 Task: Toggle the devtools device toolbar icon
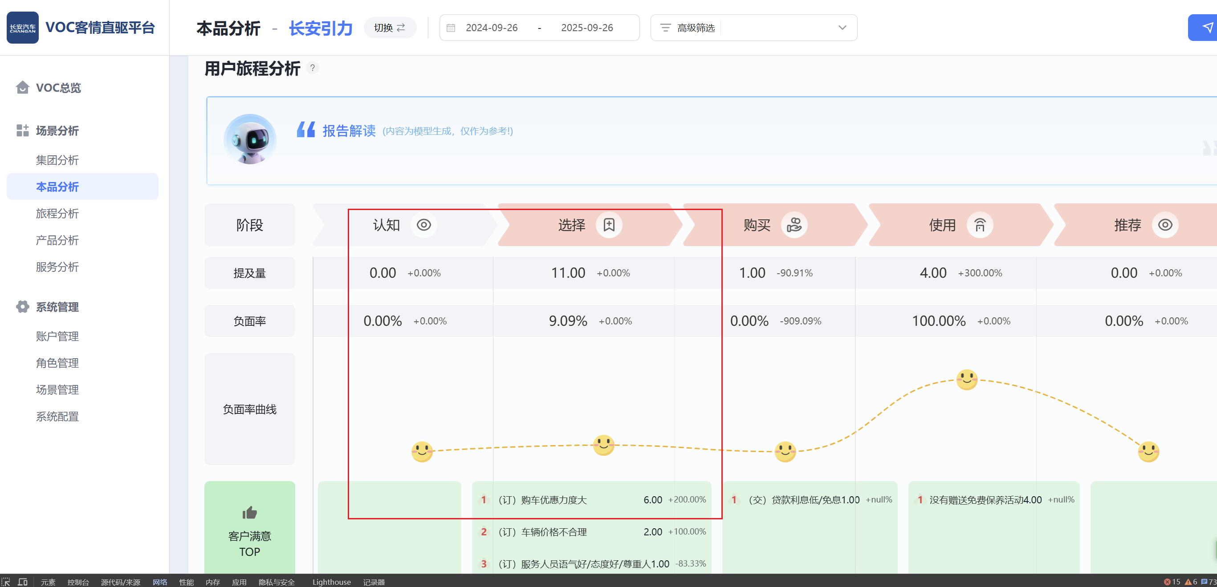pos(22,582)
